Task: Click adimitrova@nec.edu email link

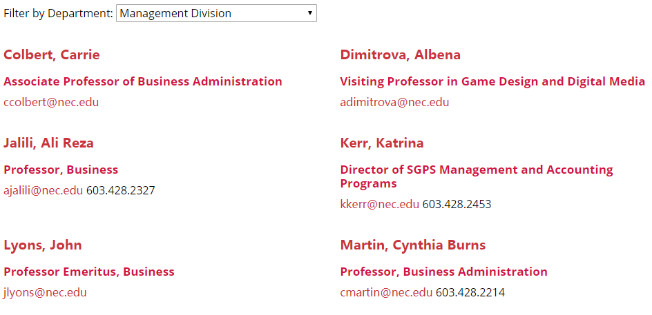Action: [x=394, y=102]
